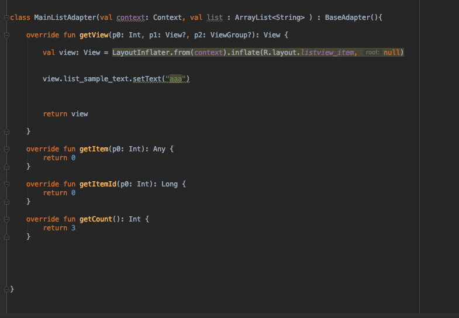Image resolution: width=459 pixels, height=318 pixels.
Task: Click fold end marker below getItem return
Action: [6, 167]
